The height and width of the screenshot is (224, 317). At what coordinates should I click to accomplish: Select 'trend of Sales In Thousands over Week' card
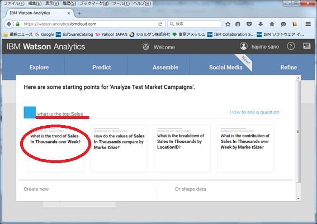[55, 149]
